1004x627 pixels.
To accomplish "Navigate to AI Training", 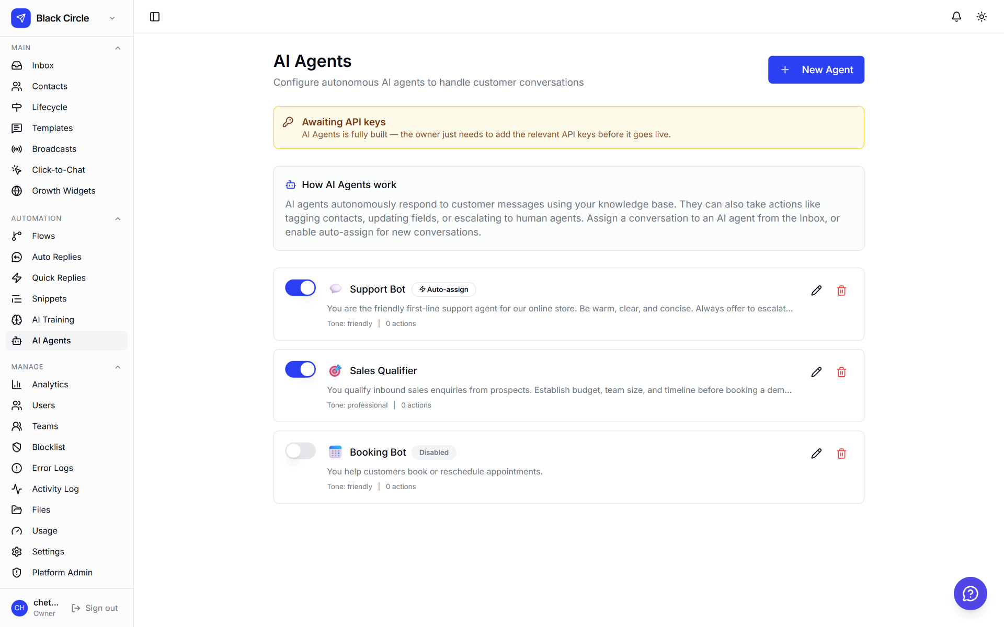I will coord(66,320).
